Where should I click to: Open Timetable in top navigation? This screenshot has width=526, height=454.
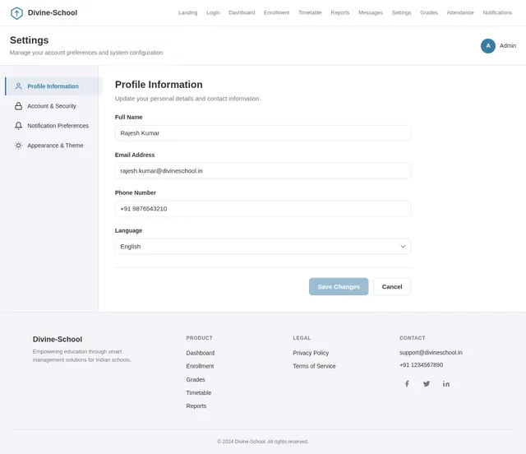click(310, 13)
